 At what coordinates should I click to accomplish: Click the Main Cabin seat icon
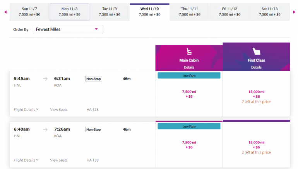[189, 52]
